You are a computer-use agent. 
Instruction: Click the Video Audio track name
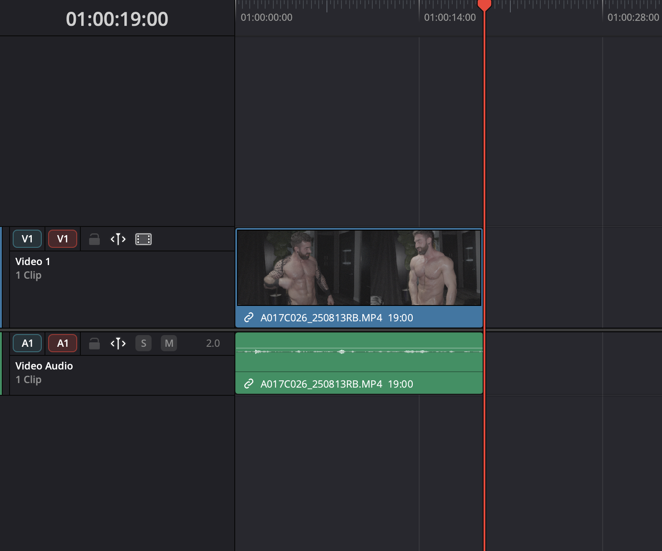point(44,366)
